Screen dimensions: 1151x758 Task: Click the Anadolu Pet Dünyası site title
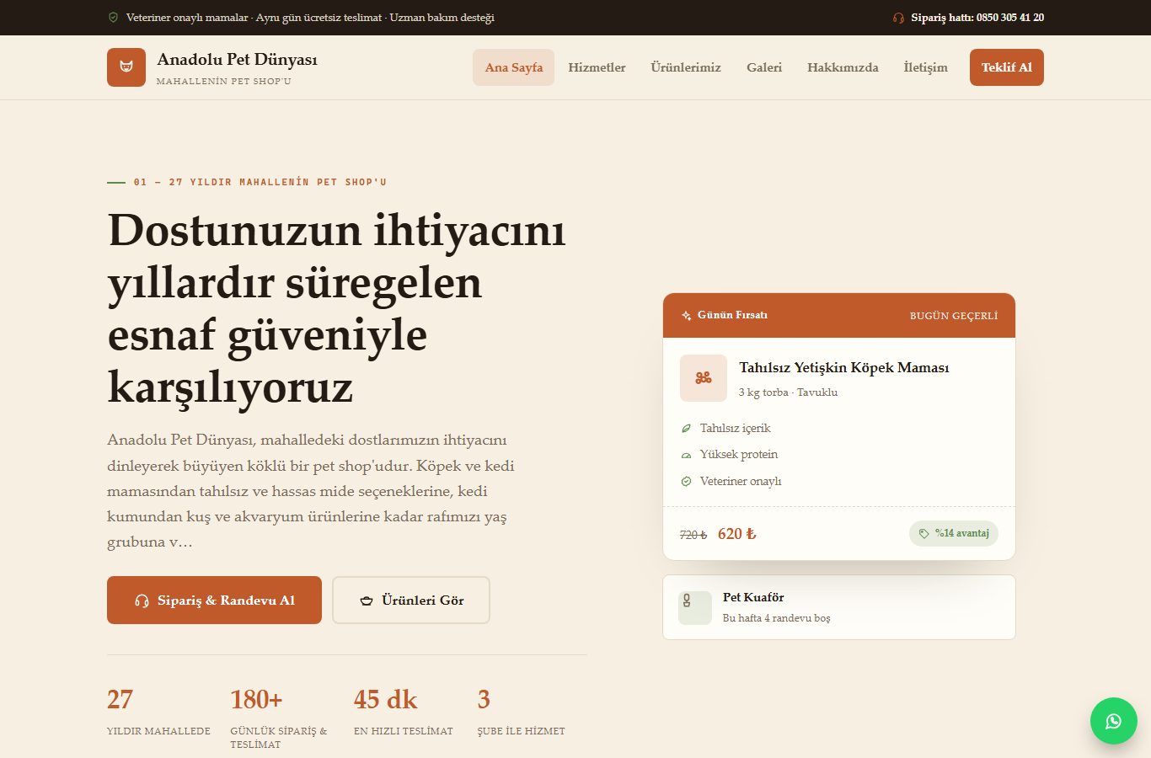(238, 59)
